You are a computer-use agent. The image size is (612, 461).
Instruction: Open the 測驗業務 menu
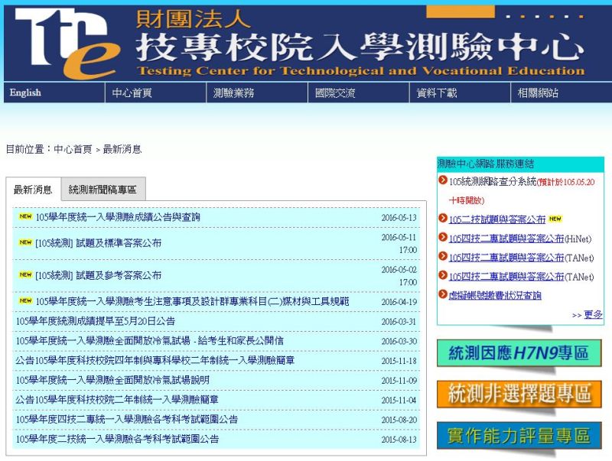[x=233, y=93]
